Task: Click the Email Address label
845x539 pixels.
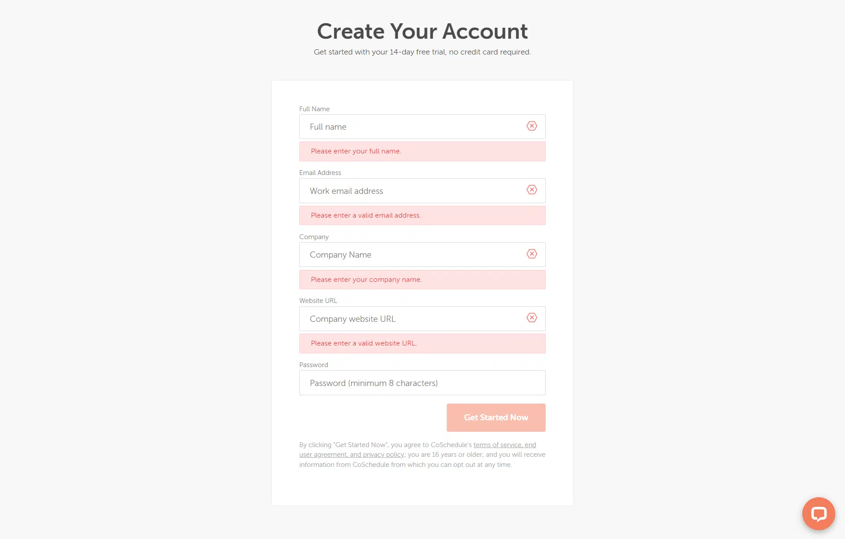Action: (320, 173)
